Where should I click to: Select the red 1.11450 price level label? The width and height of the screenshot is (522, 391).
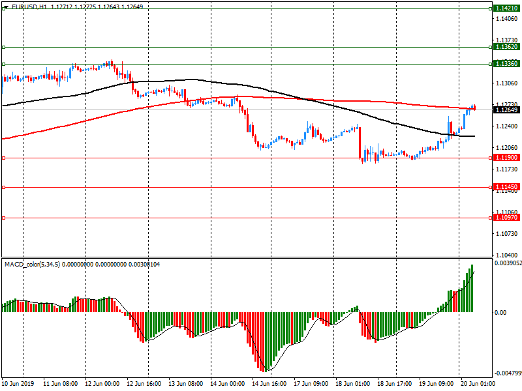point(506,187)
